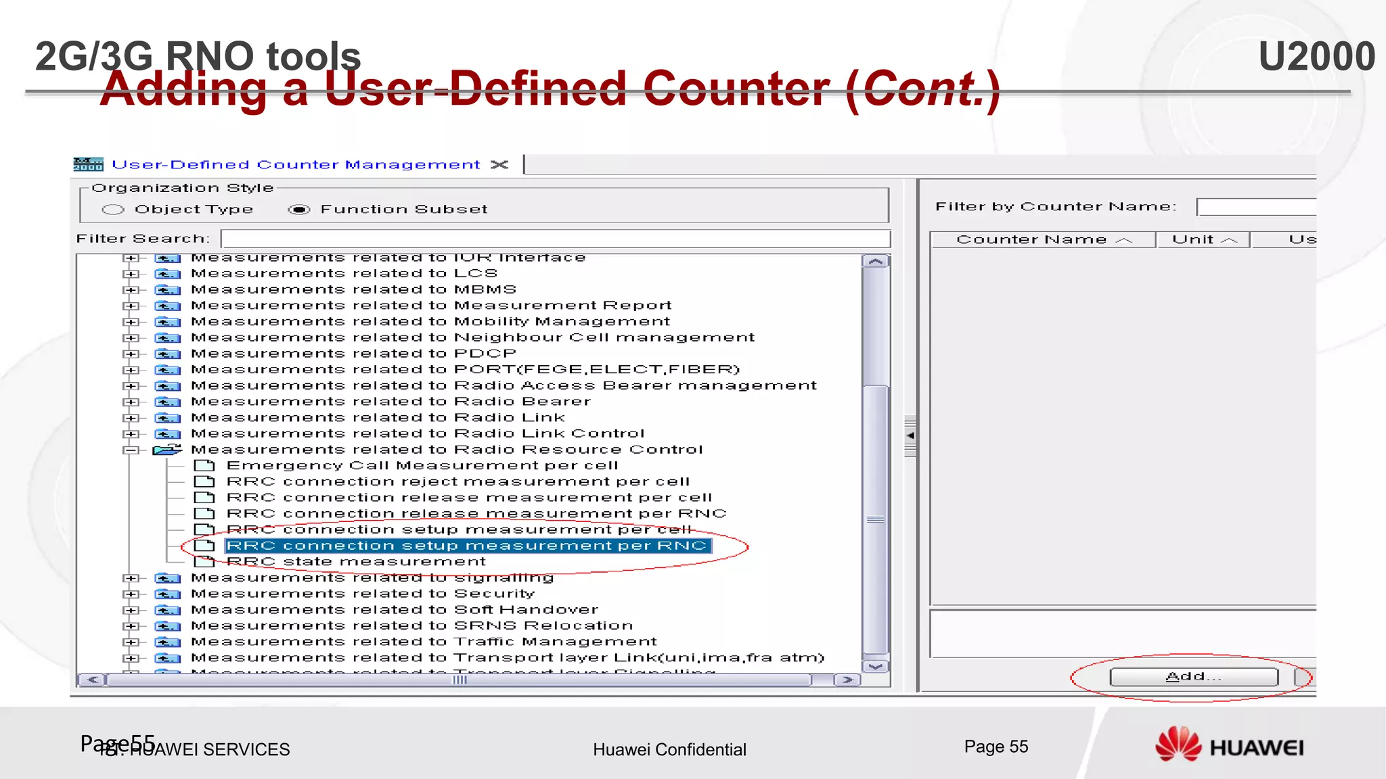
Task: Select RRC connection reject measurement per cell
Action: pyautogui.click(x=458, y=482)
